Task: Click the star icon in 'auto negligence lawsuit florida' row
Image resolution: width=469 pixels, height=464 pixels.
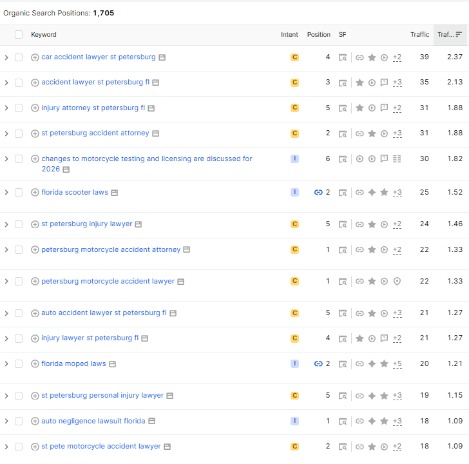Action: click(x=384, y=421)
